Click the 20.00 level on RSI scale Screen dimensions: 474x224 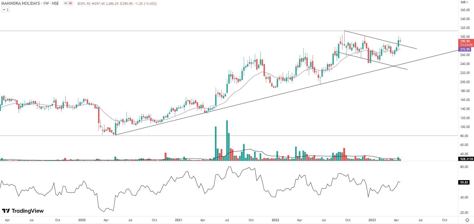[x=464, y=213]
